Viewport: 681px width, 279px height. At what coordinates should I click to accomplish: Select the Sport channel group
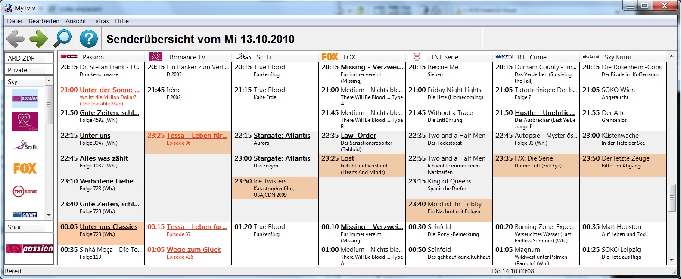point(29,227)
